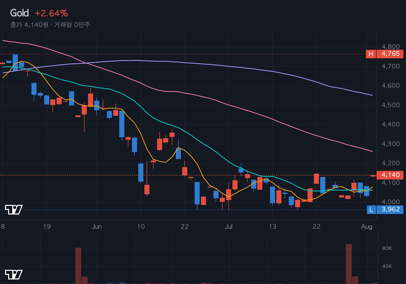The width and height of the screenshot is (406, 284).
Task: Click the TradingView logo in the volume pane
Action: (x=14, y=274)
